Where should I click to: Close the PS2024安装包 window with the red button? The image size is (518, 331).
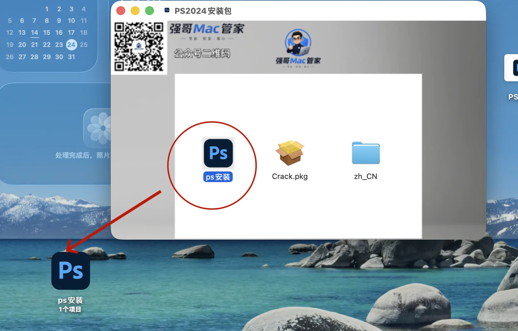121,11
